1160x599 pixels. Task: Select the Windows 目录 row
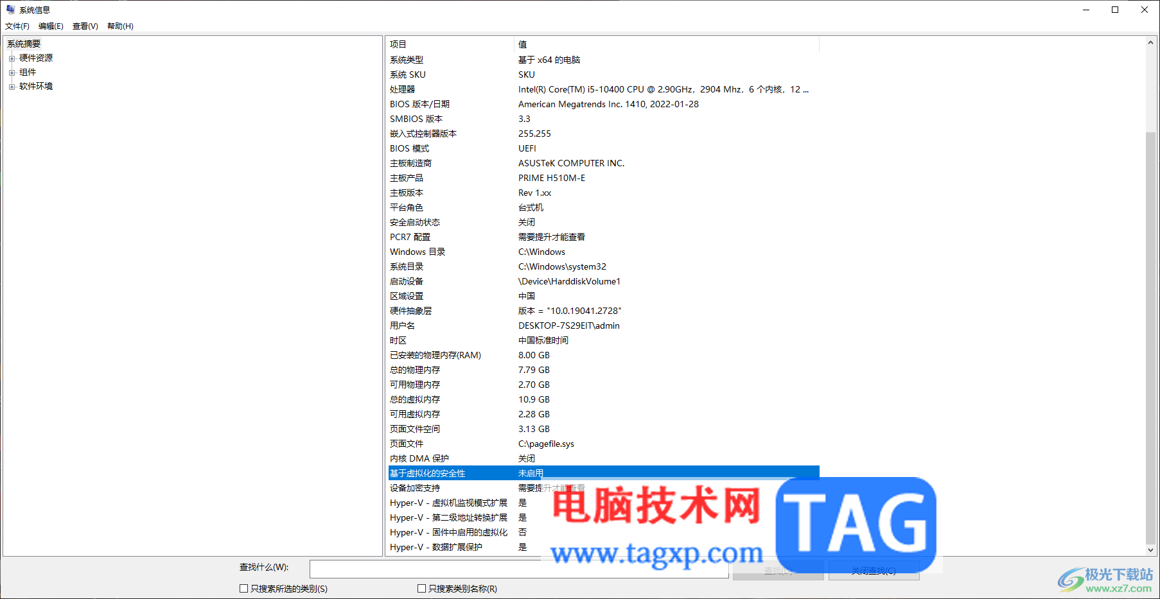tap(604, 252)
